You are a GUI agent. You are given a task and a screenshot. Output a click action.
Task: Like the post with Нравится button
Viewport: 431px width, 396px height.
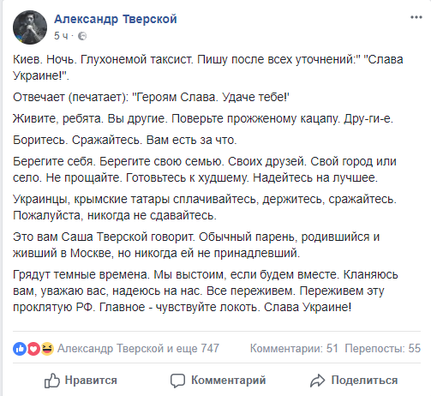[81, 381]
